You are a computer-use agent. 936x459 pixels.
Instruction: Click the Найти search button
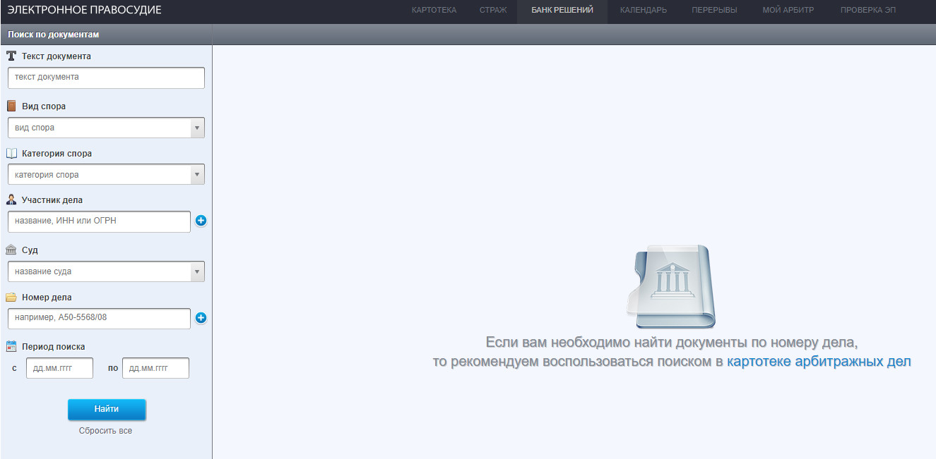point(107,409)
